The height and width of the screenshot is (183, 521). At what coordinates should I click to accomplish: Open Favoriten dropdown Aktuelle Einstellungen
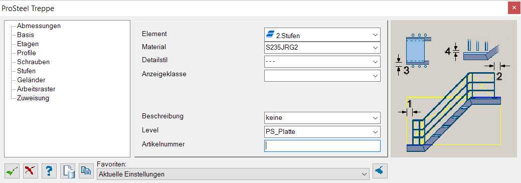click(x=233, y=174)
